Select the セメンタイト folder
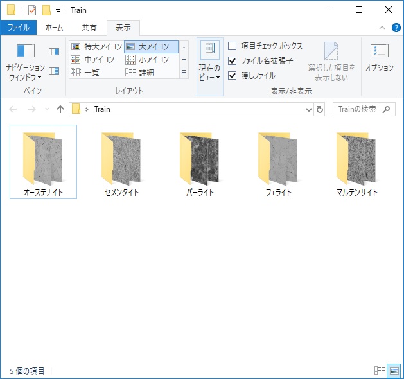Screen dimensions: 404x379 pyautogui.click(x=121, y=164)
